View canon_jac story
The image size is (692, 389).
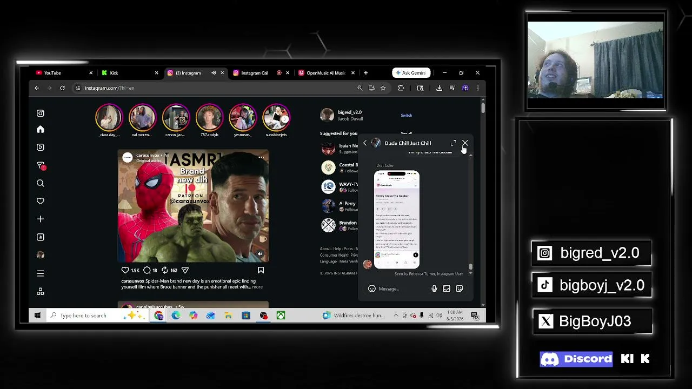(176, 118)
